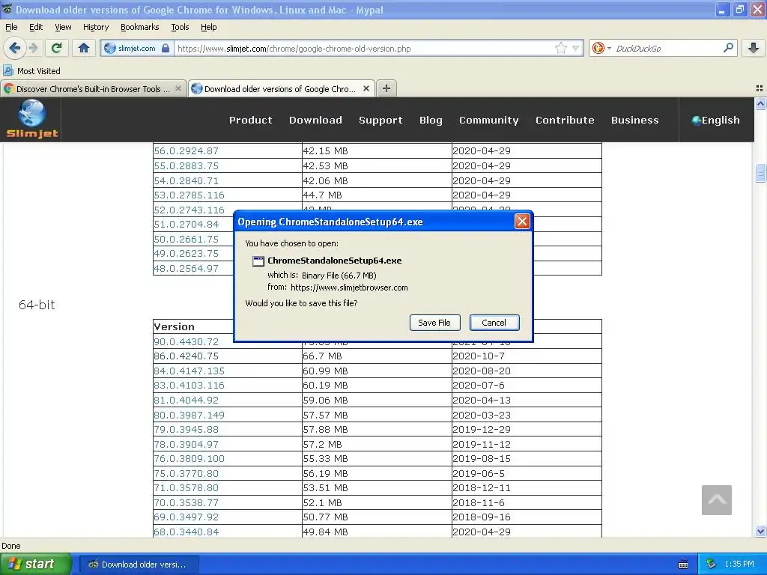Click the slimjet.com site identity badge
767x575 pixels.
[x=136, y=49]
